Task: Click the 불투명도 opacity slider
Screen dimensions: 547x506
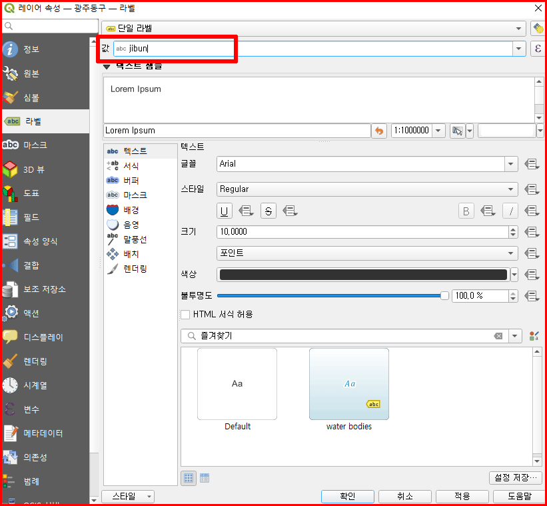Action: pos(333,296)
